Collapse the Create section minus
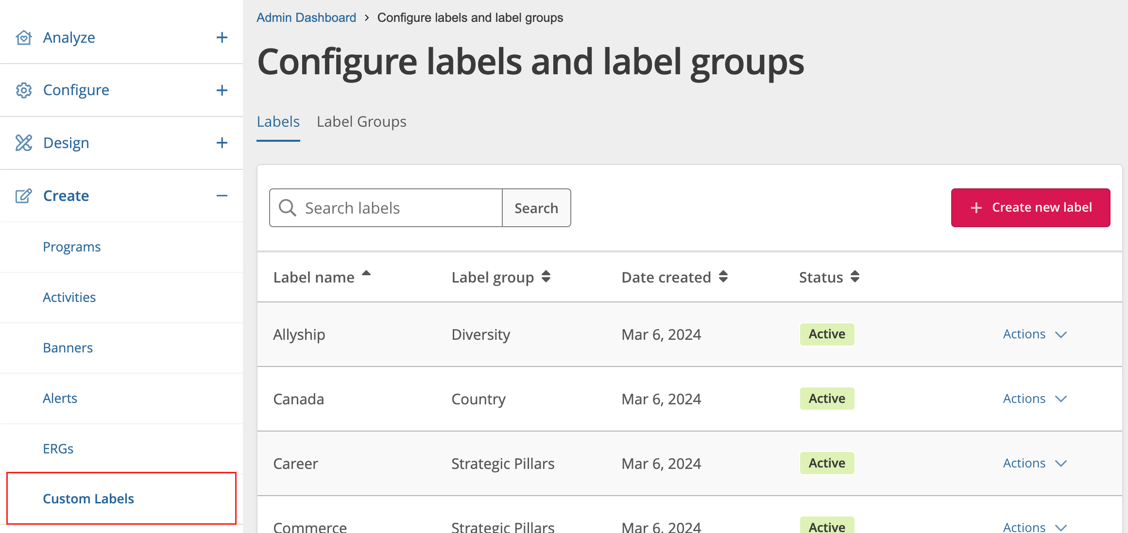 pyautogui.click(x=222, y=196)
